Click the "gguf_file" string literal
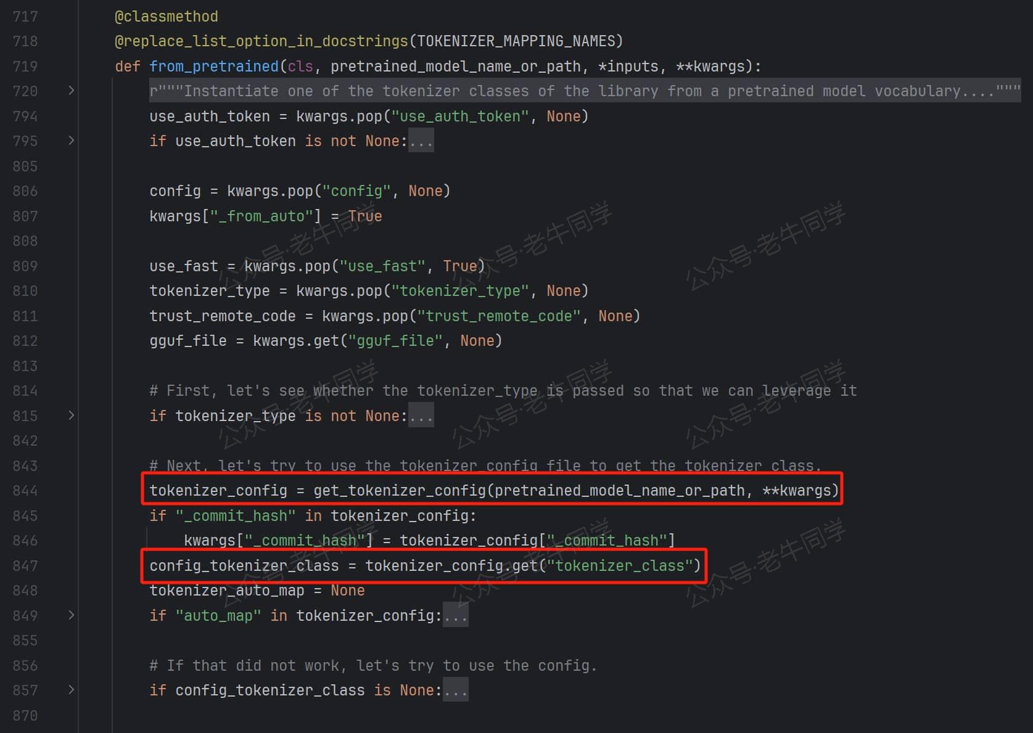The image size is (1033, 733). point(395,341)
